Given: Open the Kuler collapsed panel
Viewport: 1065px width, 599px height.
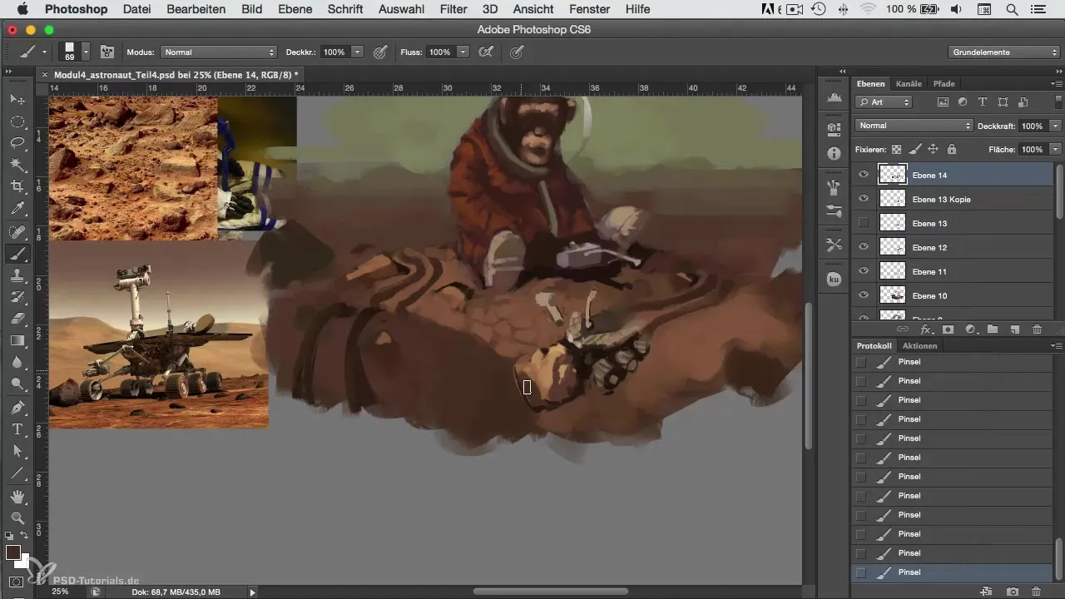Looking at the screenshot, I should [x=834, y=280].
